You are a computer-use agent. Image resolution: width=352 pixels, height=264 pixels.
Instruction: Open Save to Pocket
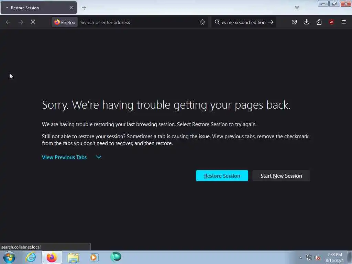pyautogui.click(x=294, y=22)
